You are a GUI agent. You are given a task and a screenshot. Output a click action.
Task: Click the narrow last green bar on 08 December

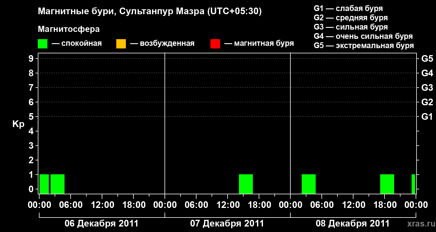[x=413, y=184]
